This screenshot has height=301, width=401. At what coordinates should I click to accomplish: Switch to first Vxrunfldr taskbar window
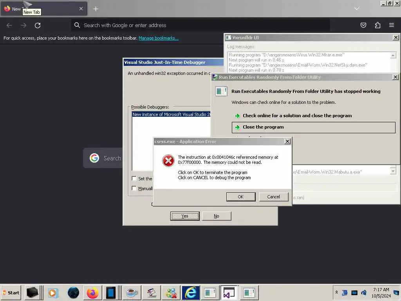click(x=210, y=292)
